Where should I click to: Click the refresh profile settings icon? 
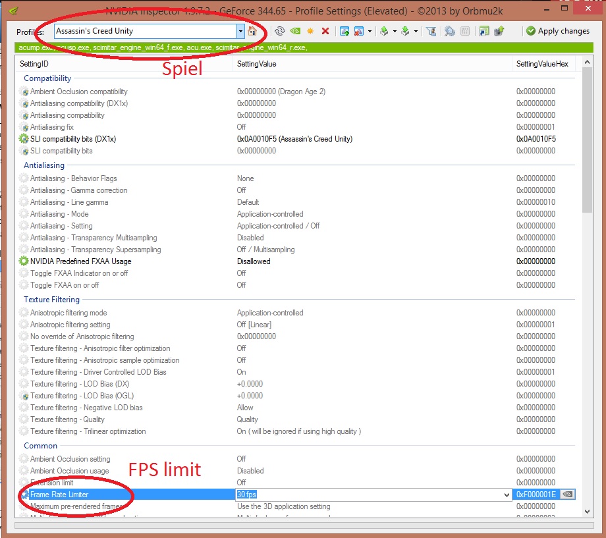tap(280, 32)
